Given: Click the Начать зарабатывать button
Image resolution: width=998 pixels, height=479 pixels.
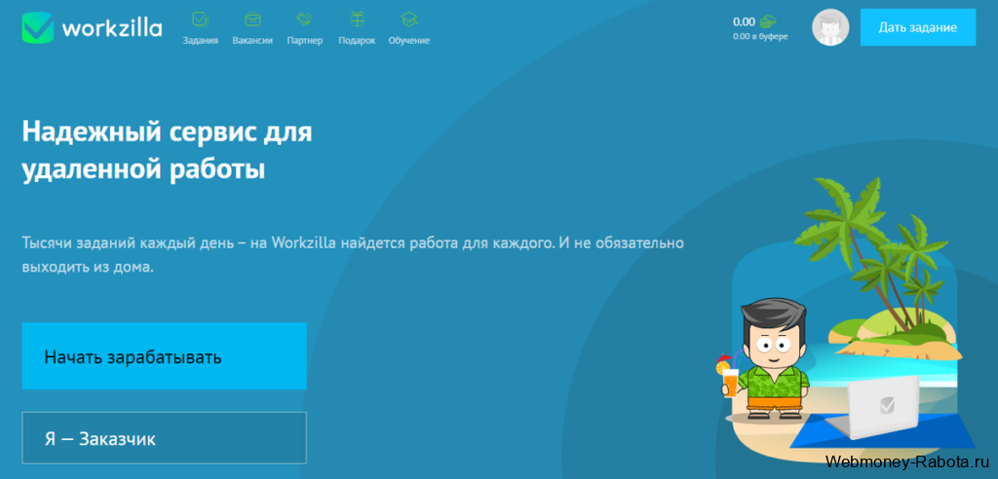Looking at the screenshot, I should [x=164, y=356].
